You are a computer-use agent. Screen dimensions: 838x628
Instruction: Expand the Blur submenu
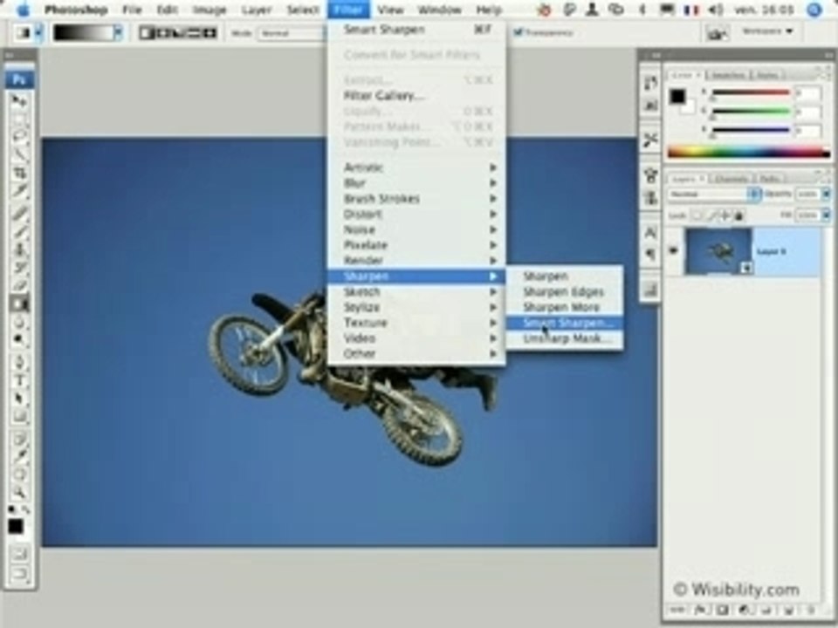pos(417,183)
